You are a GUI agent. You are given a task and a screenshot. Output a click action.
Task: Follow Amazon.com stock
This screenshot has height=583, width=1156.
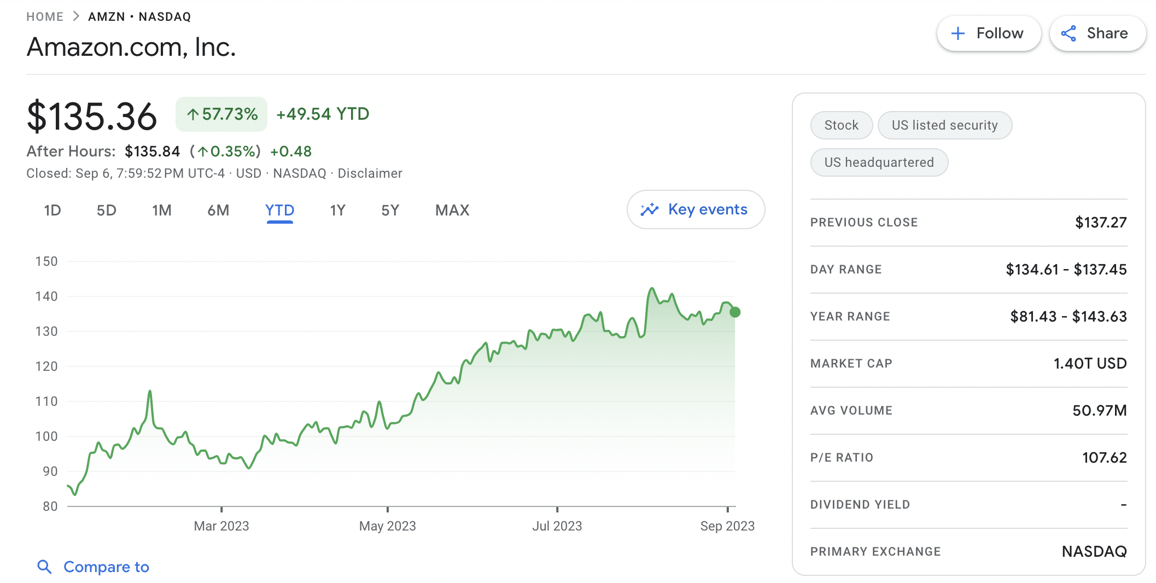click(989, 33)
